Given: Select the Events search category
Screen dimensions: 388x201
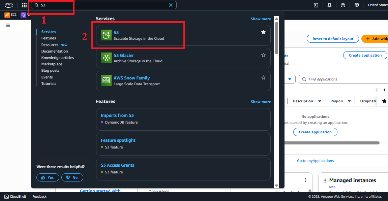Looking at the screenshot, I should coord(47,77).
